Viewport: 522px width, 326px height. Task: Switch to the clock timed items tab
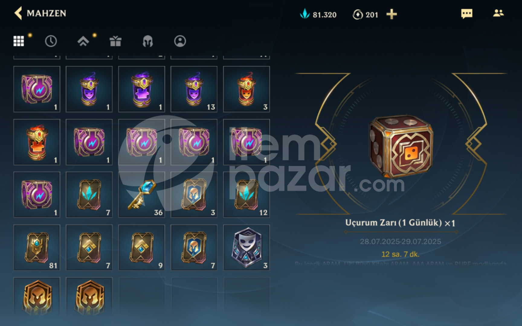pos(51,41)
